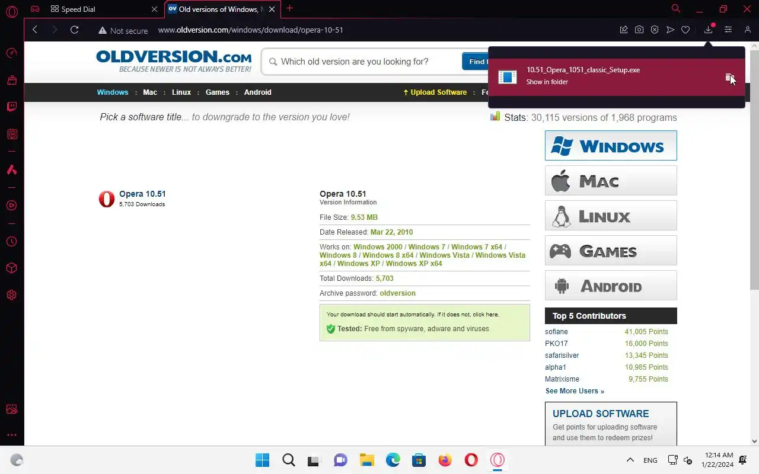Screen dimensions: 759x474
Task: Open contributor Matrixisme profile
Action: [x=562, y=379]
